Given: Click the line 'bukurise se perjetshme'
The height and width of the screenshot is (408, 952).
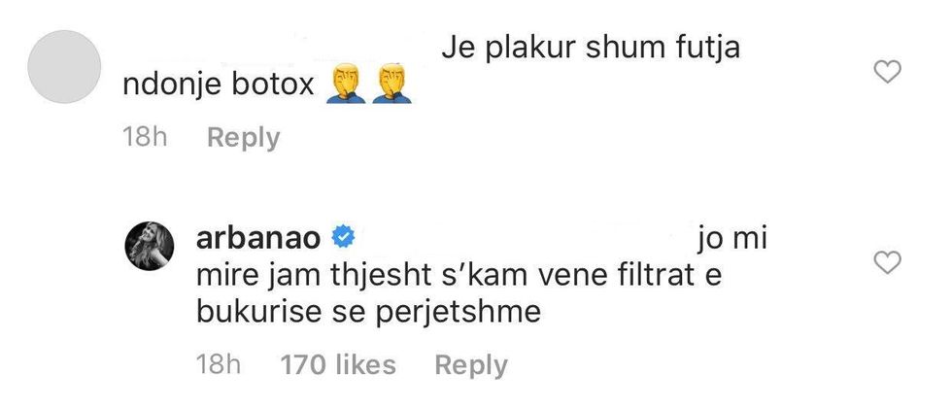Looking at the screenshot, I should (368, 313).
